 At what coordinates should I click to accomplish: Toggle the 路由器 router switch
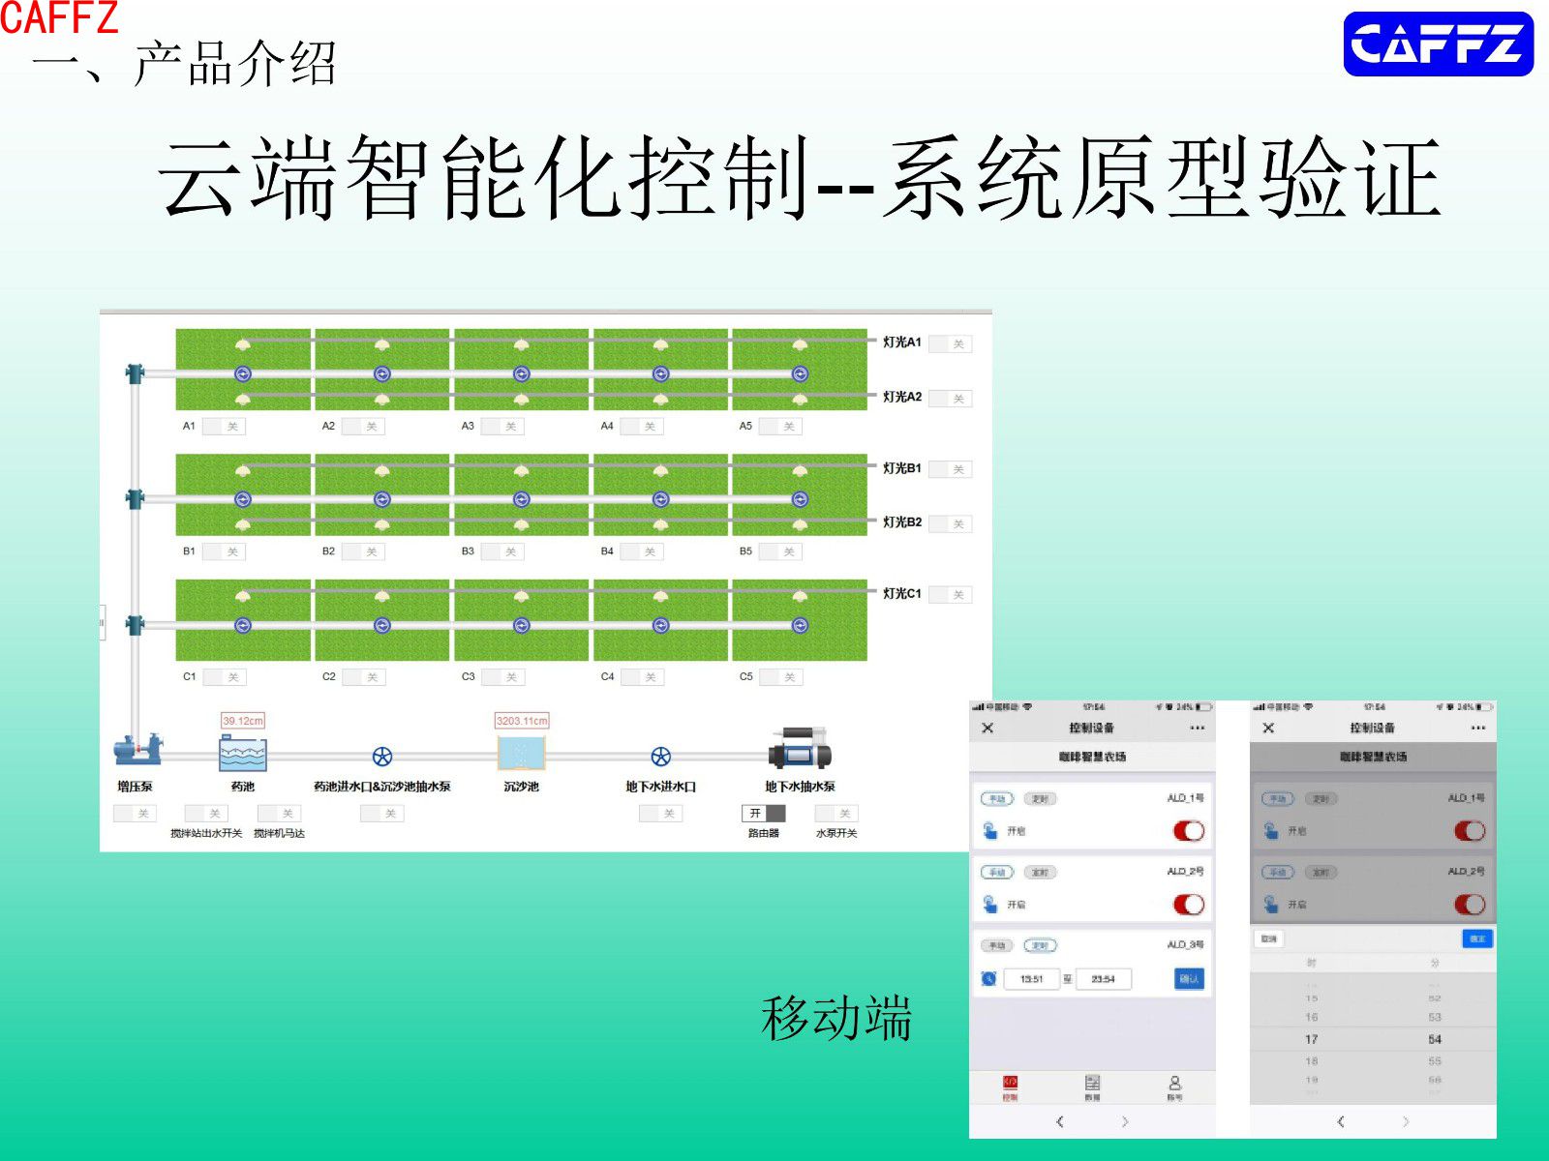tap(764, 814)
